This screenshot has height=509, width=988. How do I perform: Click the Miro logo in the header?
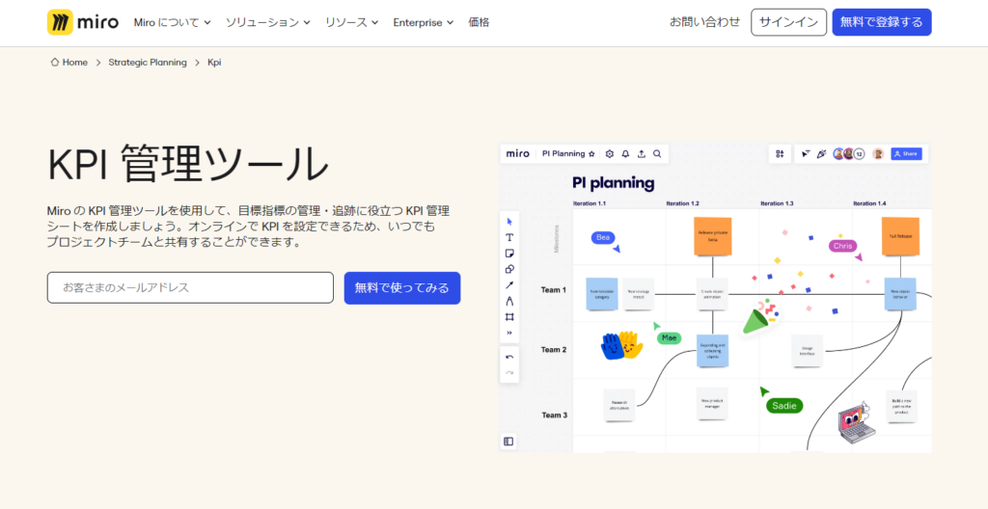82,22
